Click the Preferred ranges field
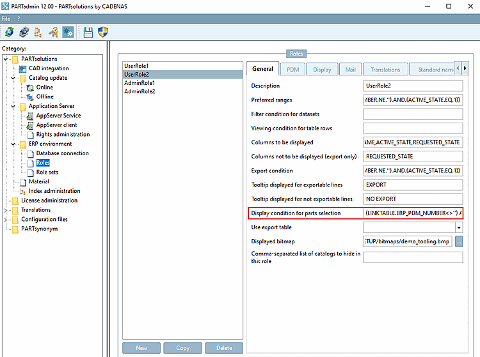480x357 pixels. [x=413, y=100]
